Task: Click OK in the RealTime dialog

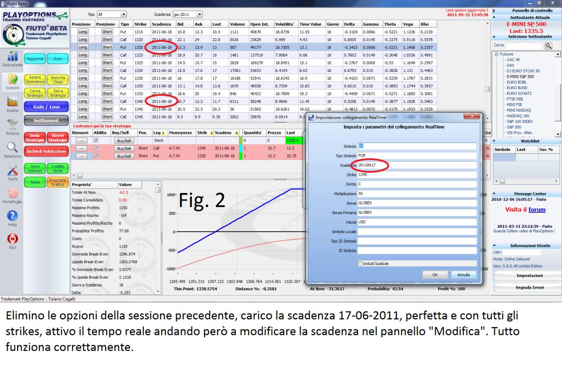Action: [435, 275]
